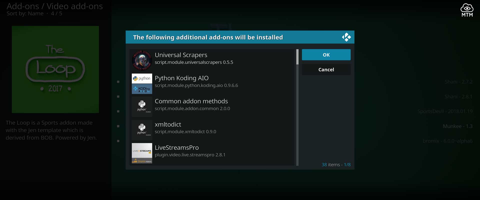
Task: Click the Shani - 2.7.2 background entry
Action: [458, 82]
